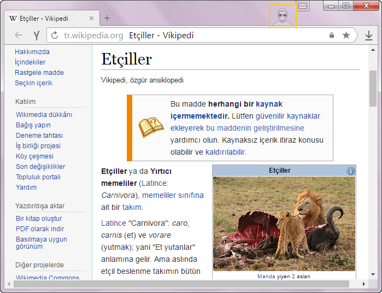This screenshot has width=382, height=293.
Task: Click the vertical scrollbar up arrow
Action: (373, 50)
